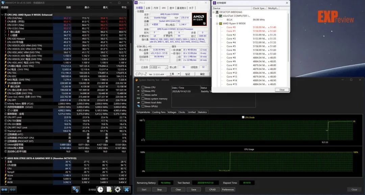
Task: Click HWiNFO clock reset timer icon
Action: [100, 189]
